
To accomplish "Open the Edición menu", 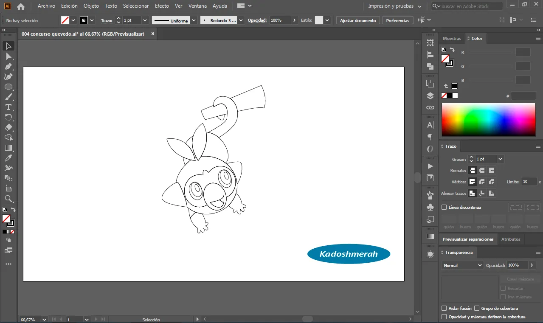I will point(69,6).
